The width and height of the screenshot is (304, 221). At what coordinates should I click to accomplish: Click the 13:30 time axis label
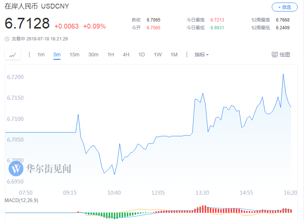pos(202,192)
